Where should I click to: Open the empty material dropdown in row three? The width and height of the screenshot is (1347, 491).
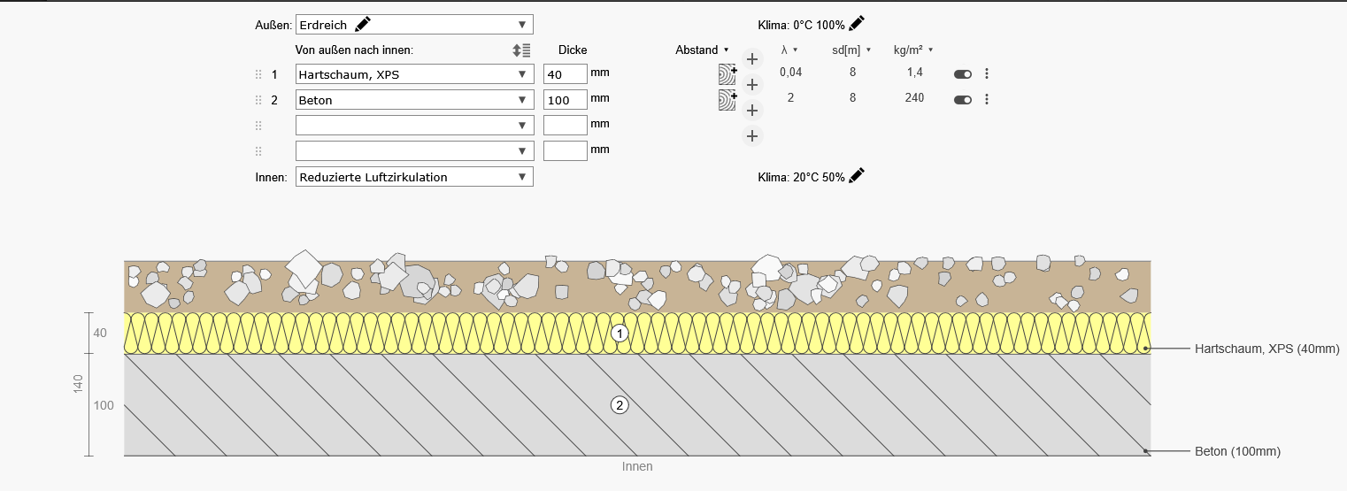click(x=414, y=126)
